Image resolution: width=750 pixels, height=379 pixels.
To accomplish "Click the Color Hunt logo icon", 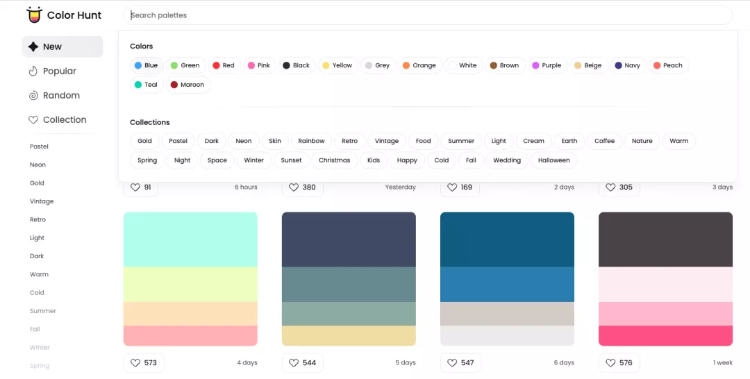I will tap(34, 15).
